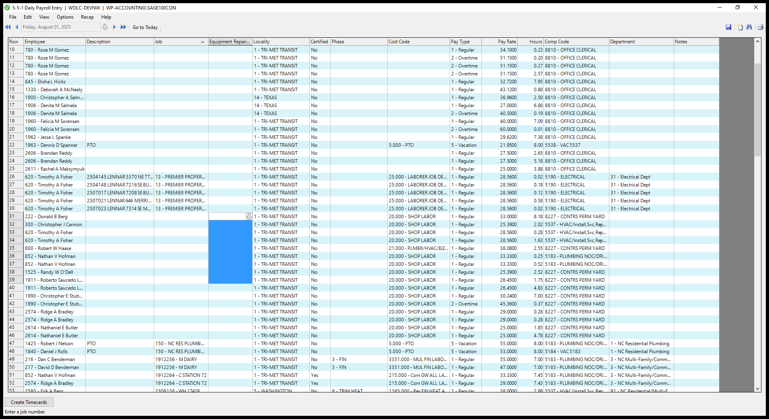Click the New document toolbar icon
Screen dimensions: 769x419
point(740,27)
